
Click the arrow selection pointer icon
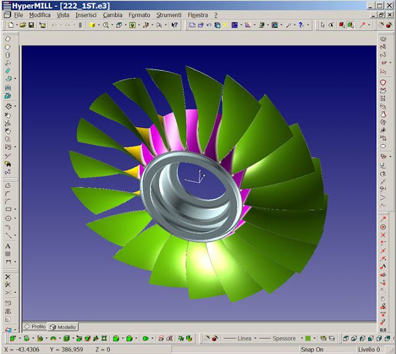click(x=322, y=25)
